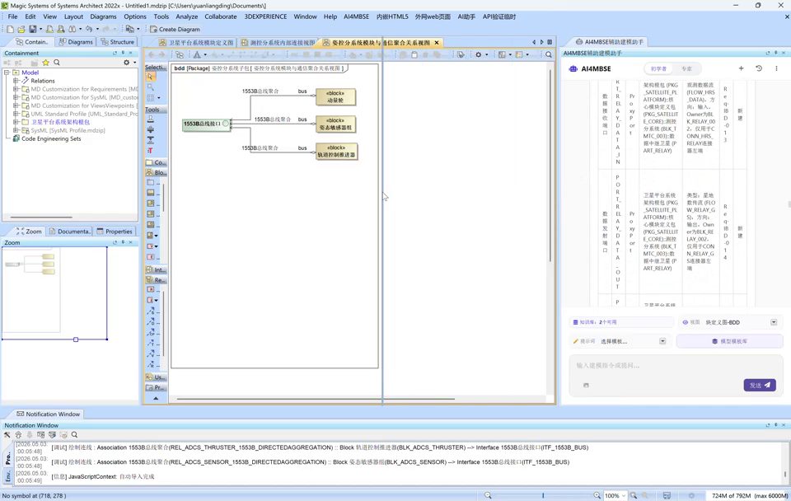
Task: Select the text box 'T' tool in palette
Action: [x=150, y=151]
